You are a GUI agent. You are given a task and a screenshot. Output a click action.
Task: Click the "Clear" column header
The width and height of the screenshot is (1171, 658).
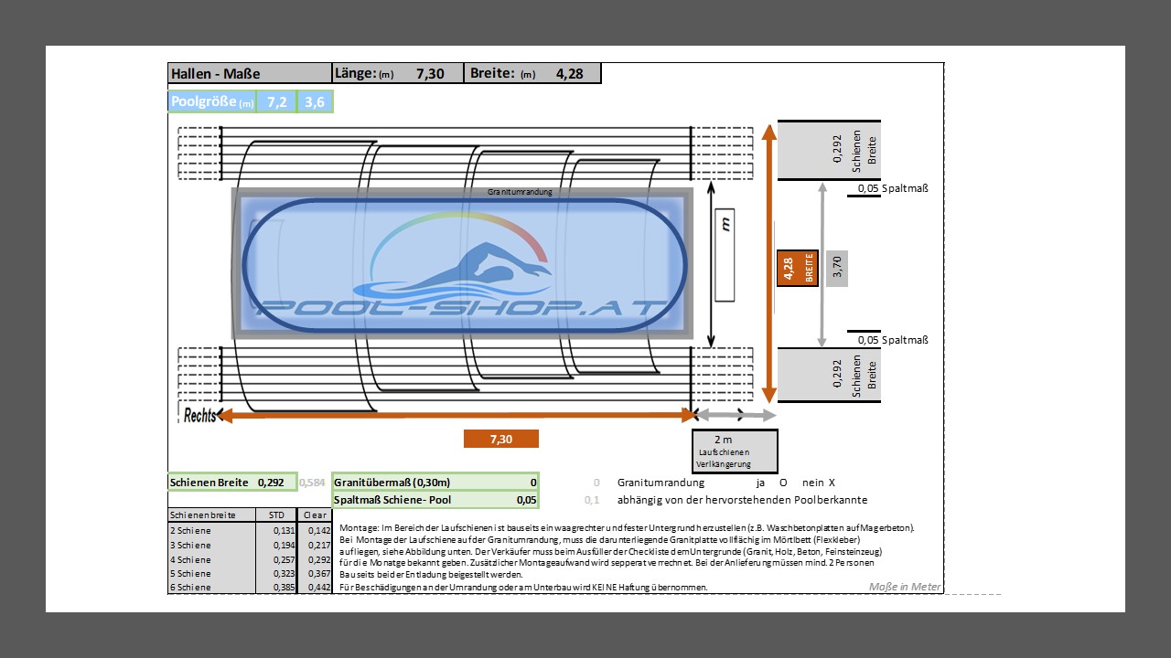tap(315, 515)
